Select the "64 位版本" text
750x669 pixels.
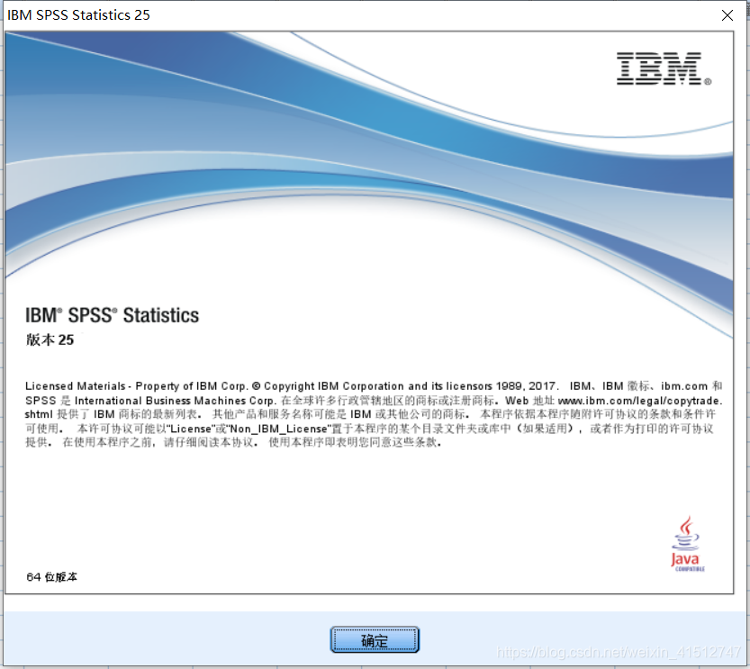pos(51,577)
